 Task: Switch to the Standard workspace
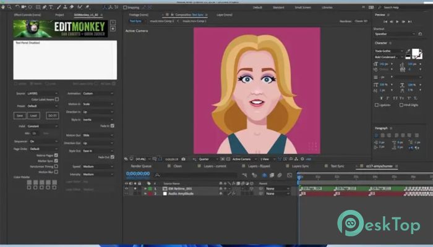278,7
